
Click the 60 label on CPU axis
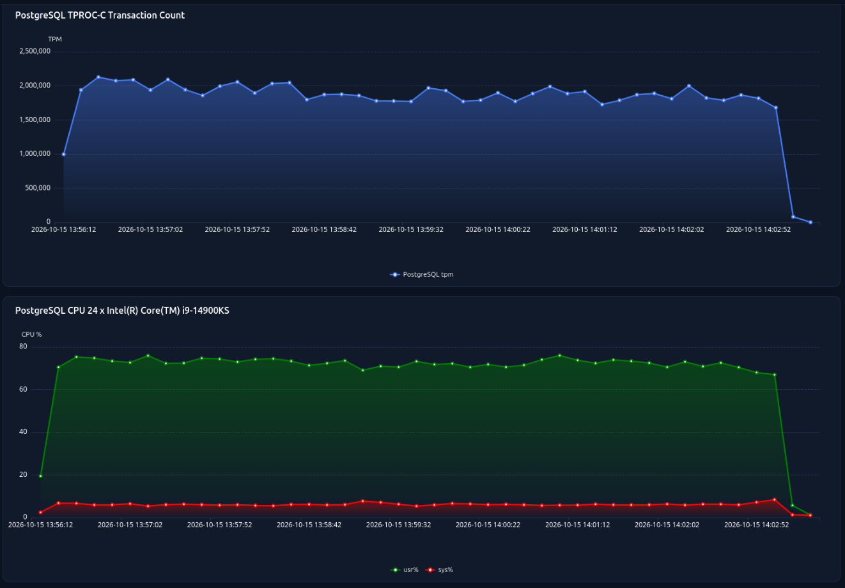24,389
